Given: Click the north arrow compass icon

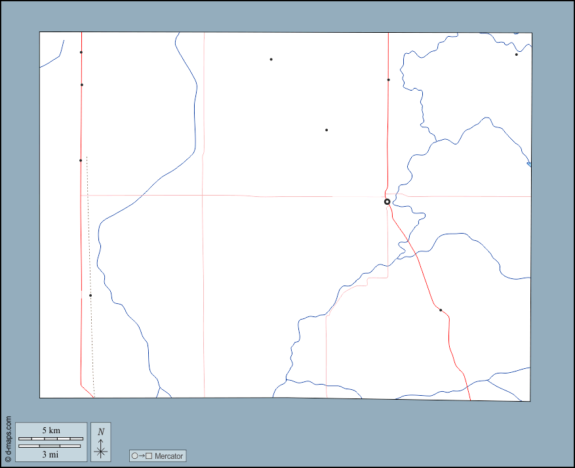Looking at the screenshot, I should (100, 448).
